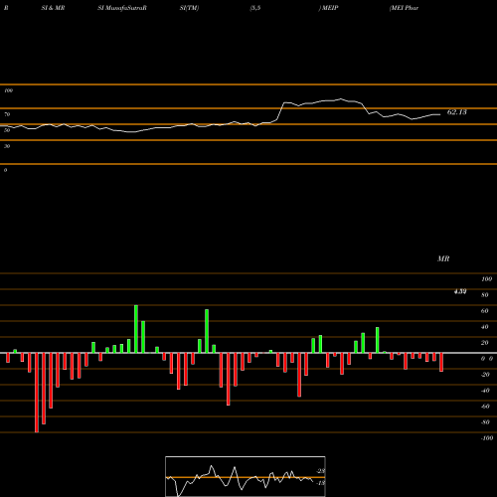Click the -28 label in mini chart
497x497 pixels.
click(320, 471)
